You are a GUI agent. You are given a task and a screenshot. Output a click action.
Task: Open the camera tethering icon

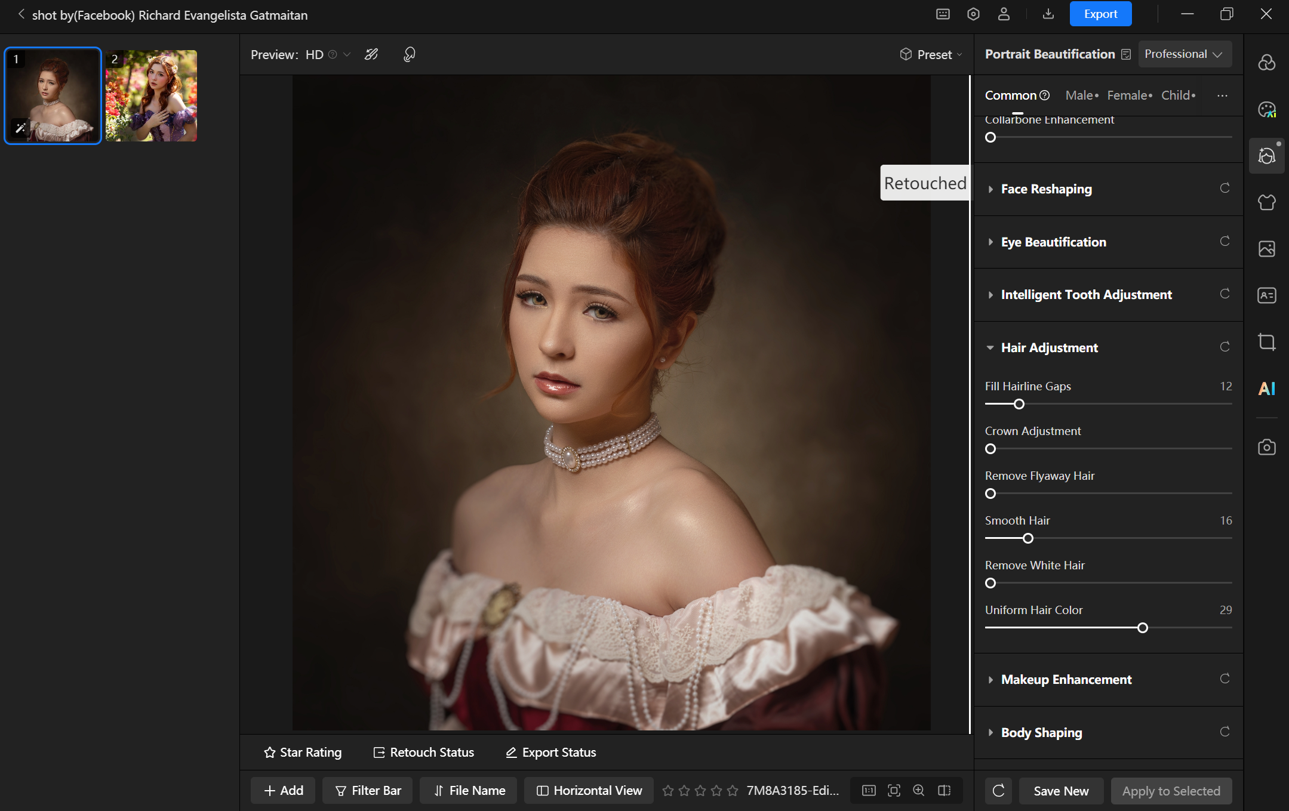(x=1266, y=447)
